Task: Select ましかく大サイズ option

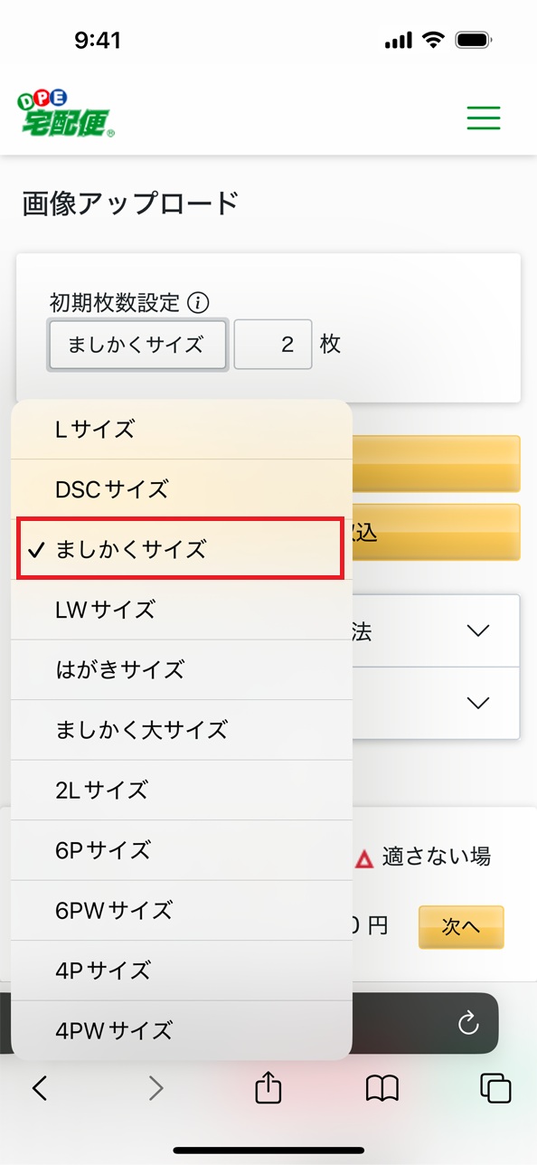Action: (181, 730)
